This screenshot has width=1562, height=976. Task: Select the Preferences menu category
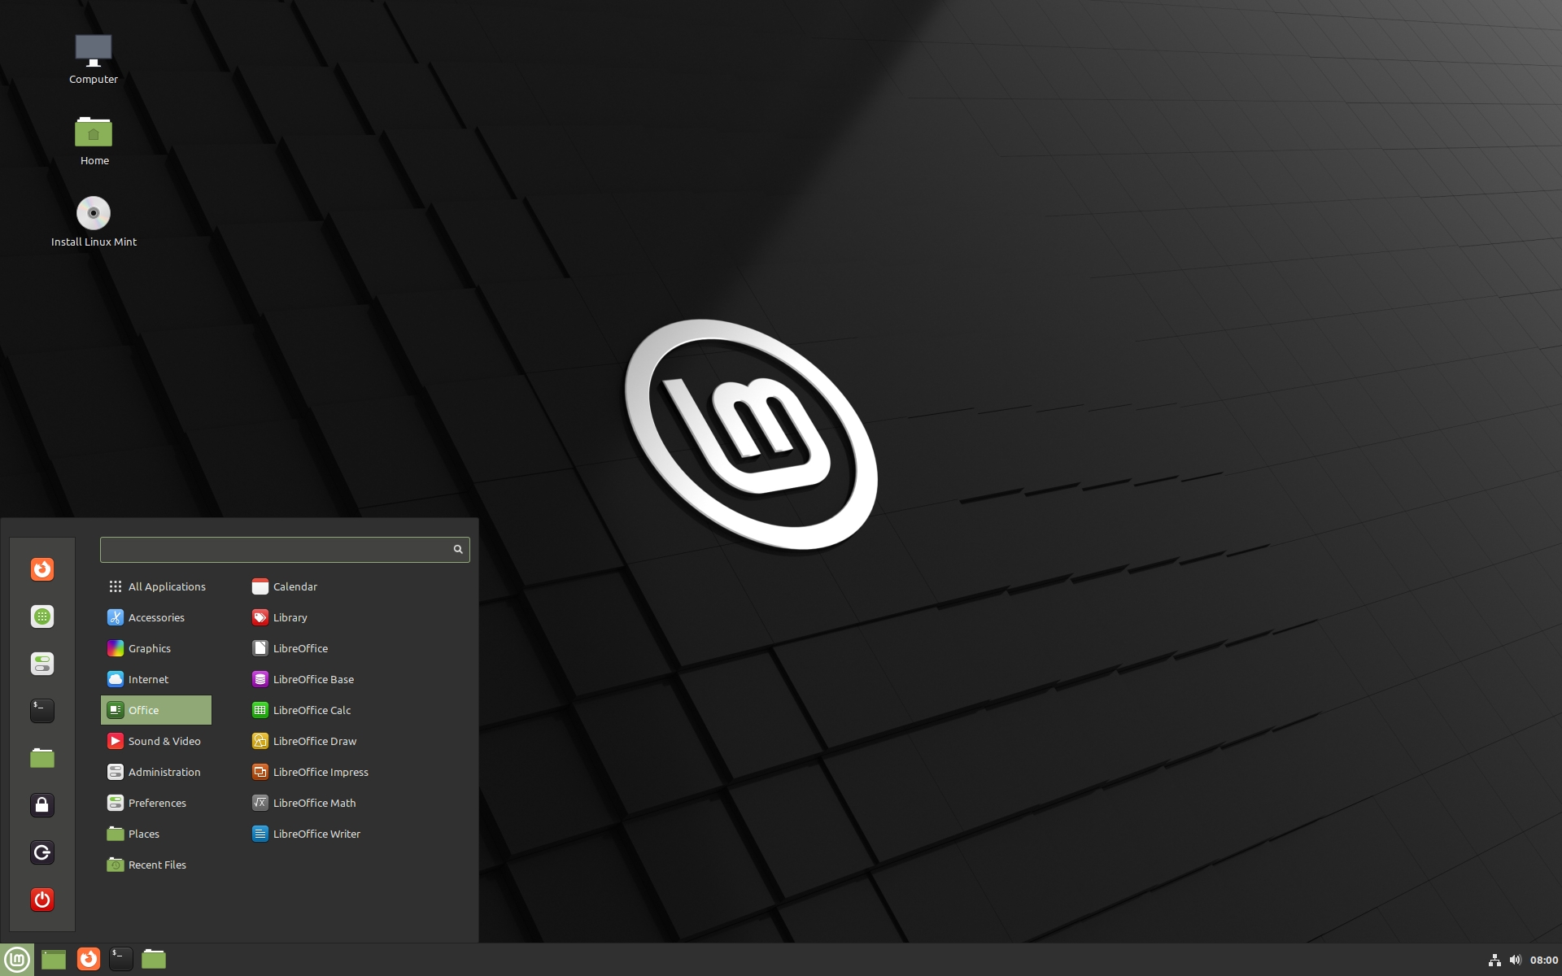[156, 802]
